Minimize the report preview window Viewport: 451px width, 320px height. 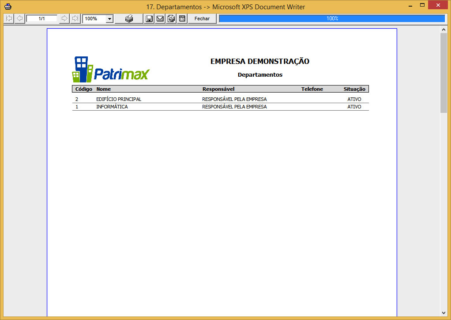410,5
